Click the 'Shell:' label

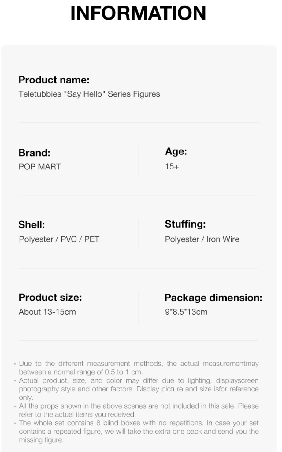(x=32, y=225)
